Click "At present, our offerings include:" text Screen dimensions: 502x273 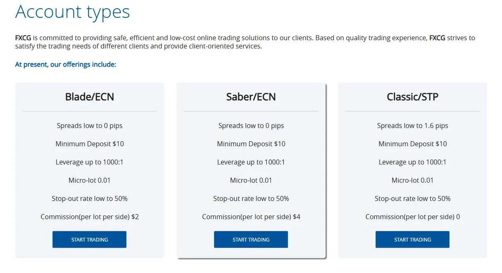point(65,65)
